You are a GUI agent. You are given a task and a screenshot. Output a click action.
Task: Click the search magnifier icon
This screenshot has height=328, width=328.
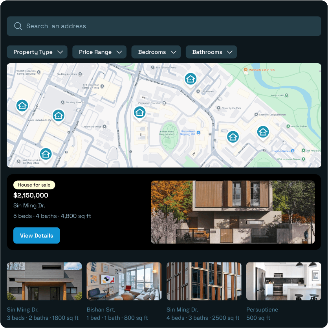click(x=18, y=26)
